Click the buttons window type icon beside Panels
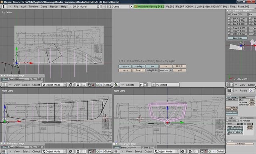The image size is (256, 154). click(230, 90)
